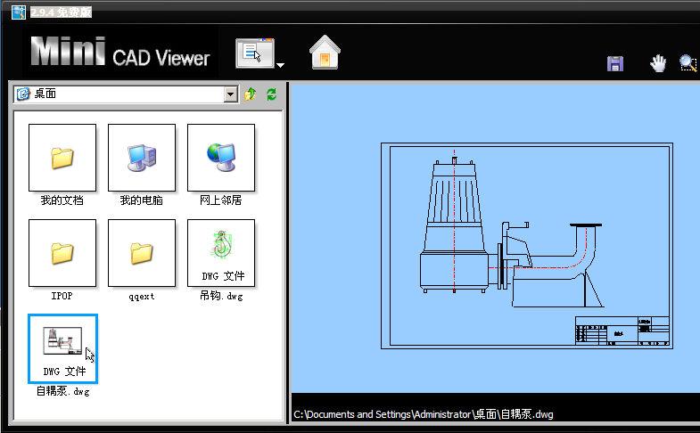Expand the 桌面 location dropdown arrow
700x433 pixels.
point(231,94)
